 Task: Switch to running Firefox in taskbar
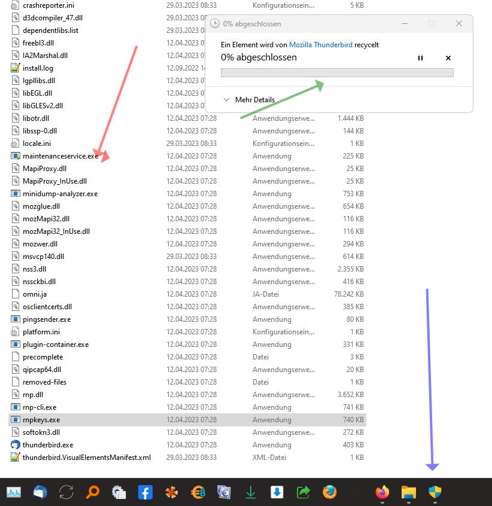[382, 492]
